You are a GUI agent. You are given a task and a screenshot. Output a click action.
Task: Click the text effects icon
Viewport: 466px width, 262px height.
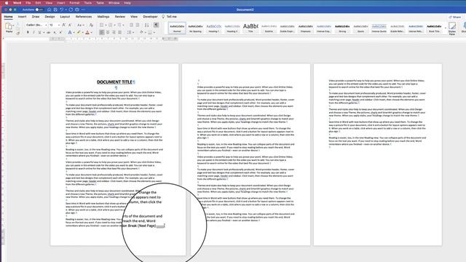pyautogui.click(x=70, y=32)
